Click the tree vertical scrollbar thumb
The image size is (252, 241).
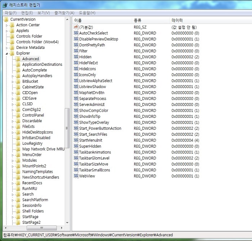click(x=67, y=128)
